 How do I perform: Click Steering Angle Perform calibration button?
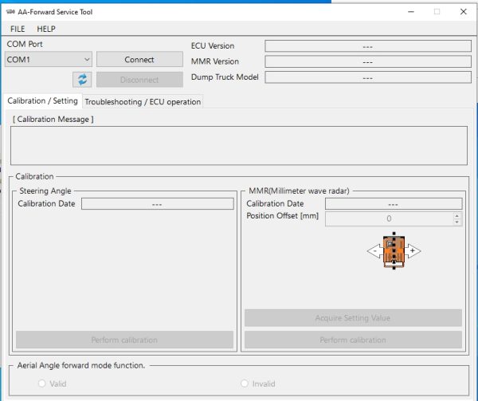(124, 340)
